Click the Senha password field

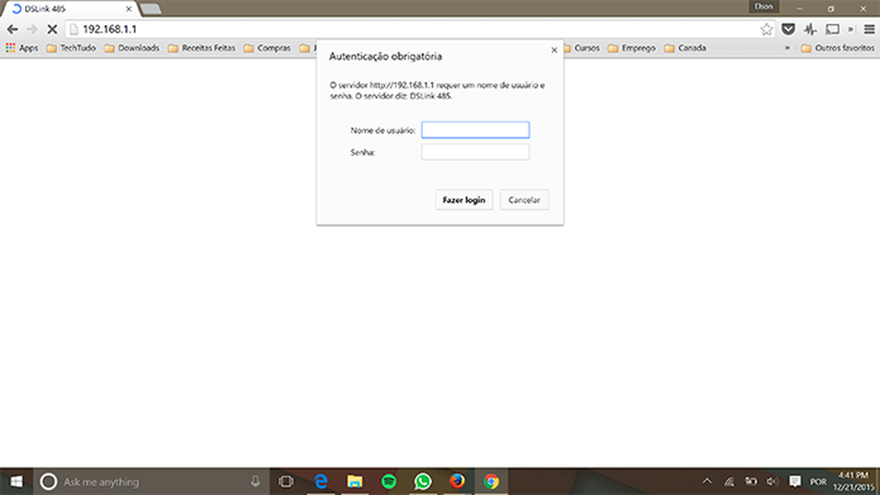click(x=476, y=152)
